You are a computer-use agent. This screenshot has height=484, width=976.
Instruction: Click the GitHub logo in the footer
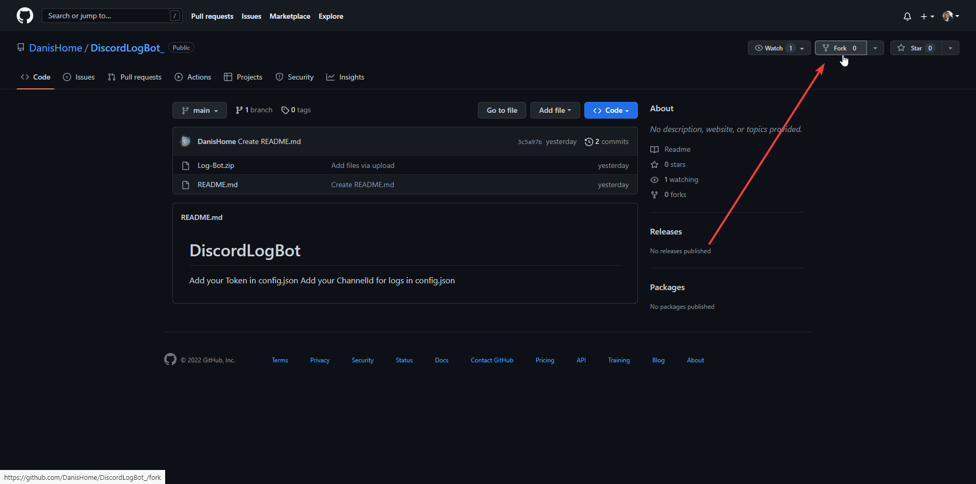click(x=170, y=359)
